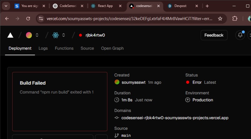Expand the project switcher chevrons
This screenshot has width=251, height=139.
point(64,35)
